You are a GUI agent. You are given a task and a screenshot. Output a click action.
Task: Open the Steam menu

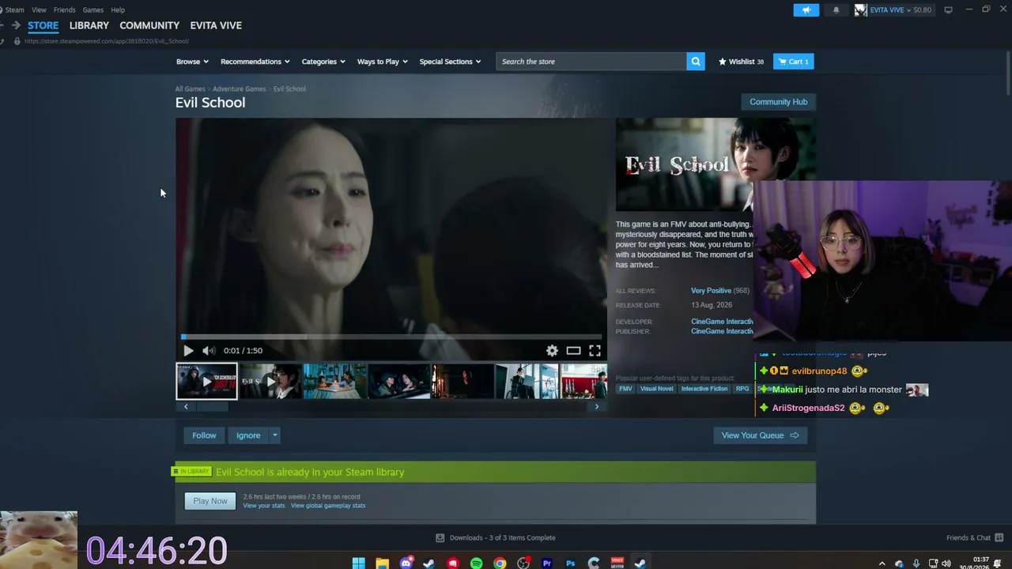click(14, 10)
